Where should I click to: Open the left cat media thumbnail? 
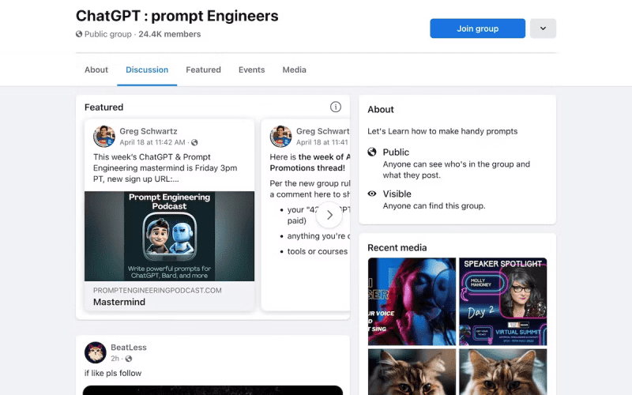point(412,372)
